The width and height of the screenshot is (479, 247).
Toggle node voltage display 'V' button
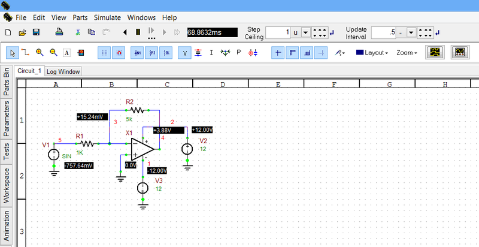coord(185,53)
